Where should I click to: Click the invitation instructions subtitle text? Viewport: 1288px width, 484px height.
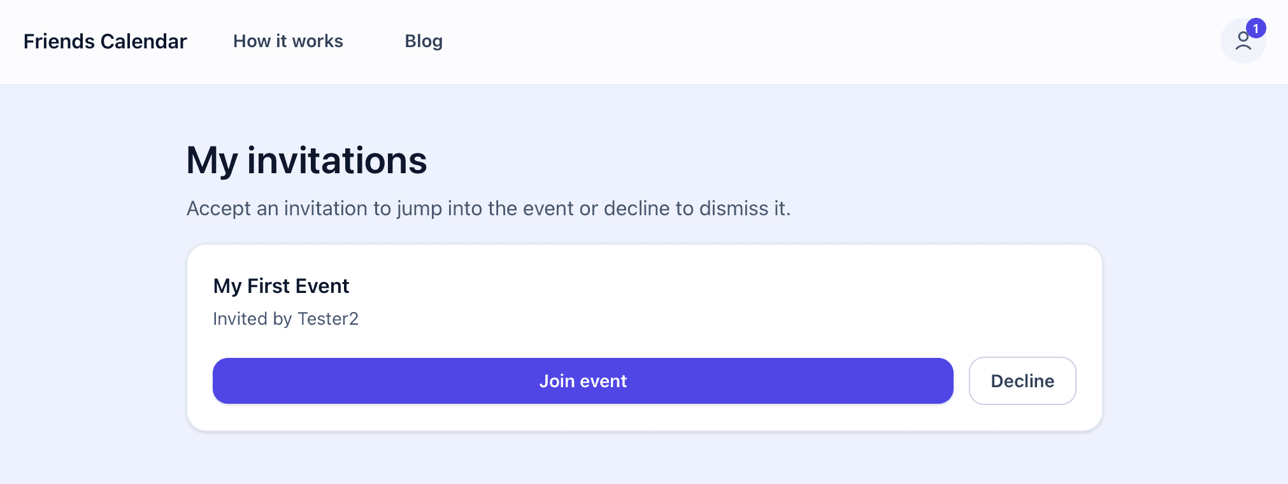click(x=488, y=208)
